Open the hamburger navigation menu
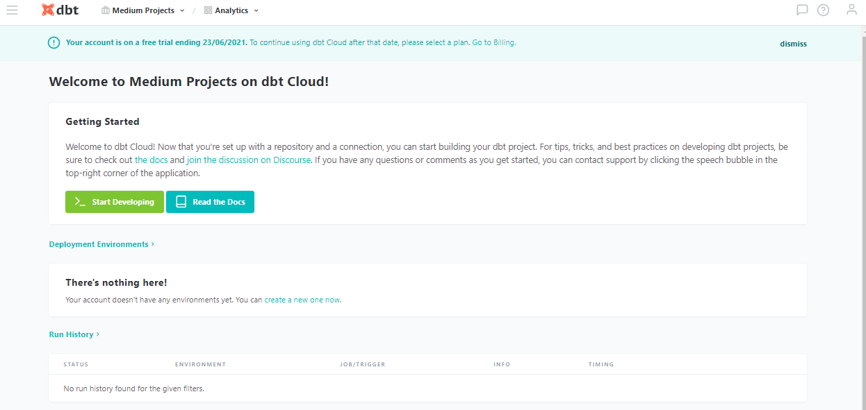This screenshot has width=866, height=410. tap(12, 10)
